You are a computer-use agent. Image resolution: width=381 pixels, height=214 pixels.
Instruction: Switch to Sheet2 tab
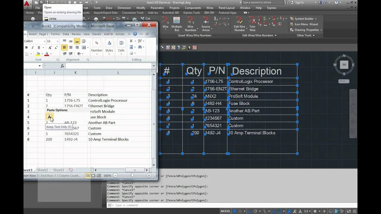[43, 170]
